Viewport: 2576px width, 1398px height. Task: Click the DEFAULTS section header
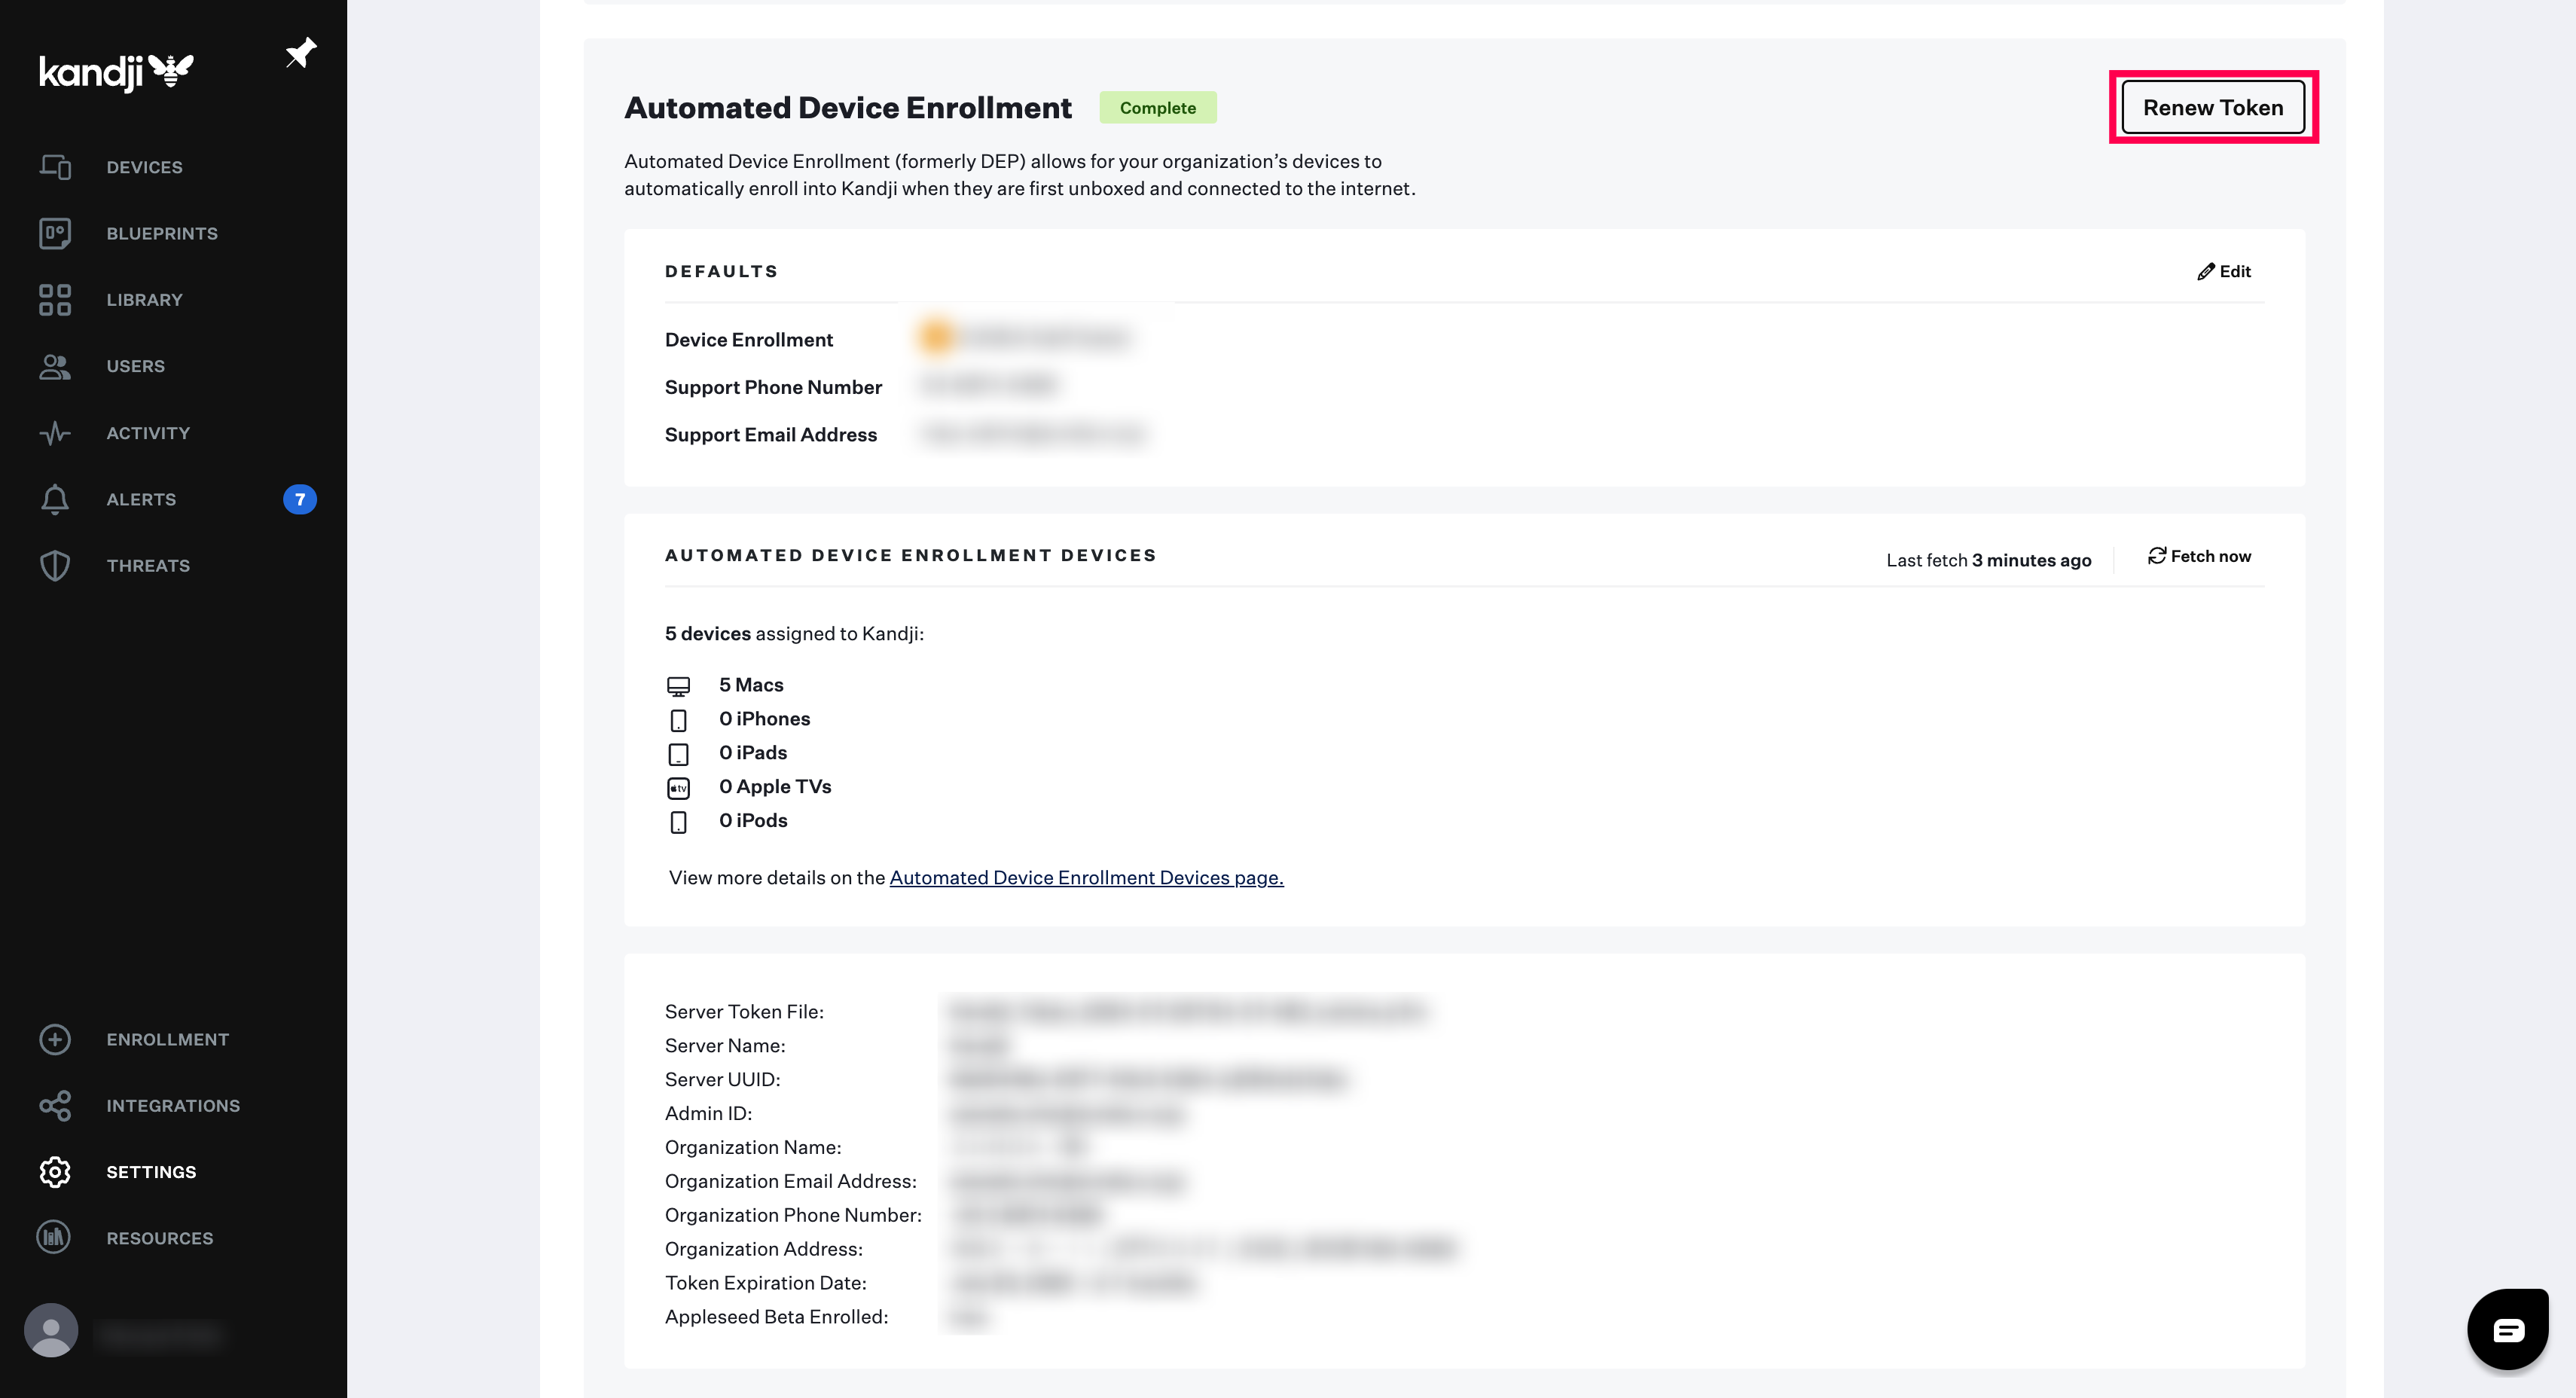pos(721,272)
